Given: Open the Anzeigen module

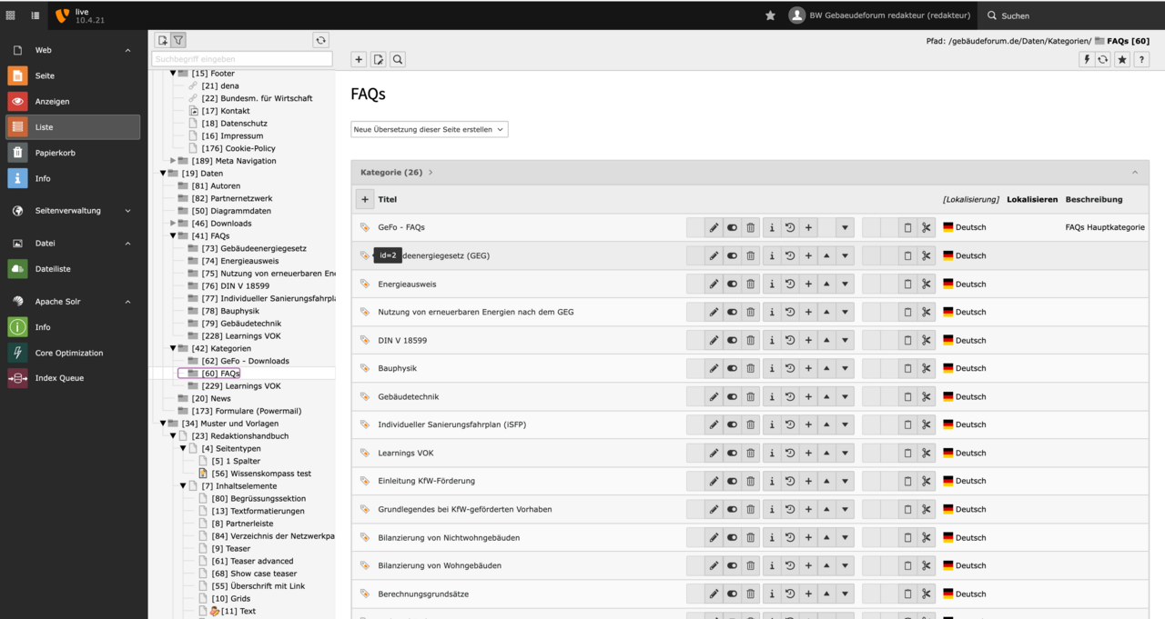Looking at the screenshot, I should (x=73, y=102).
